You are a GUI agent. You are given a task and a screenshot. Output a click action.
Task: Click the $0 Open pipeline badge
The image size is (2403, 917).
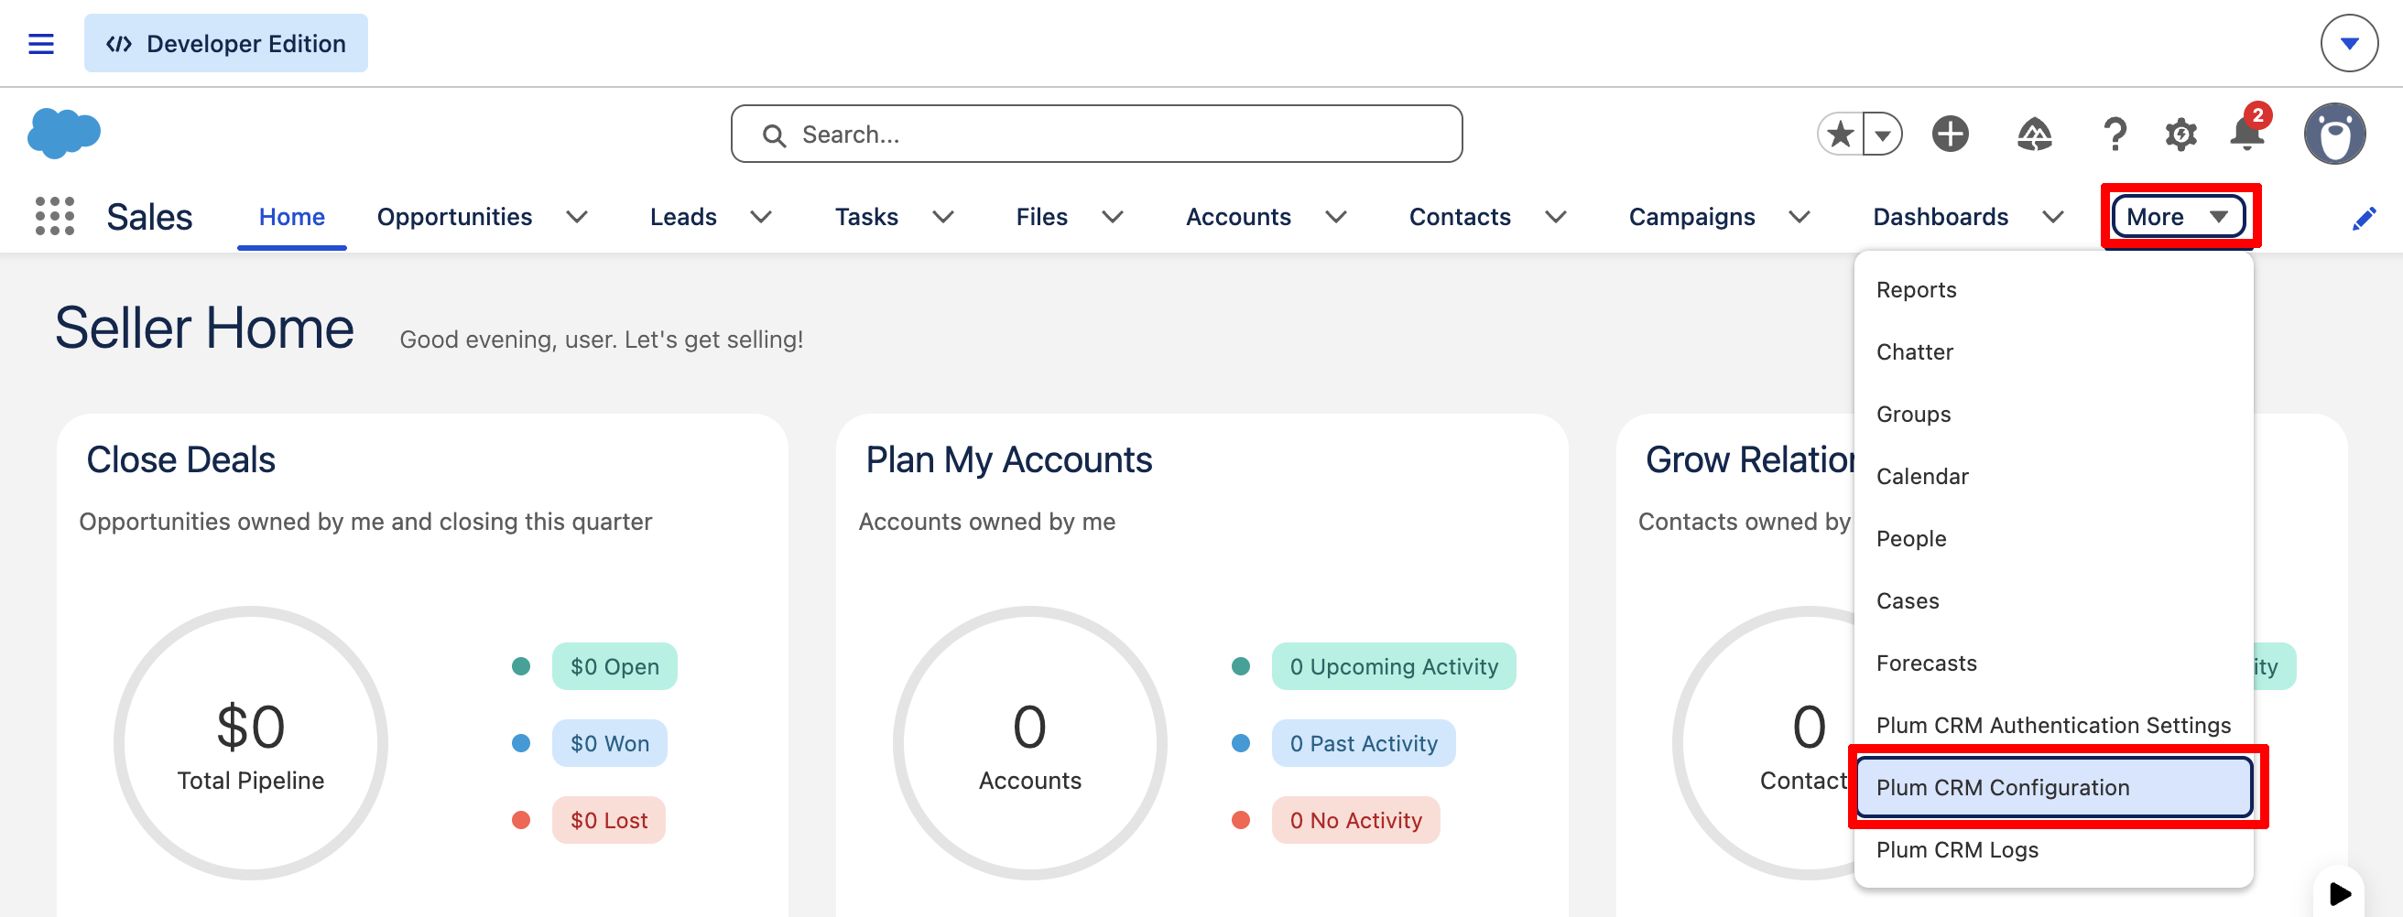click(x=614, y=666)
